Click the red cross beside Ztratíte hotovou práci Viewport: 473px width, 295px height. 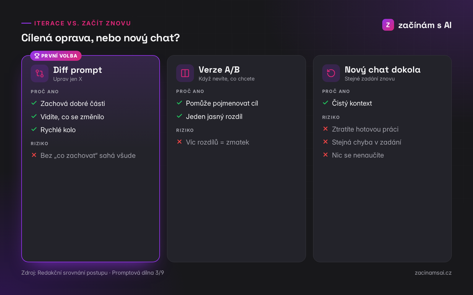(x=325, y=129)
